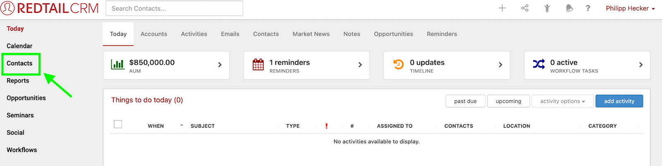Click the reminders calendar icon
662x166 pixels.
pos(258,65)
